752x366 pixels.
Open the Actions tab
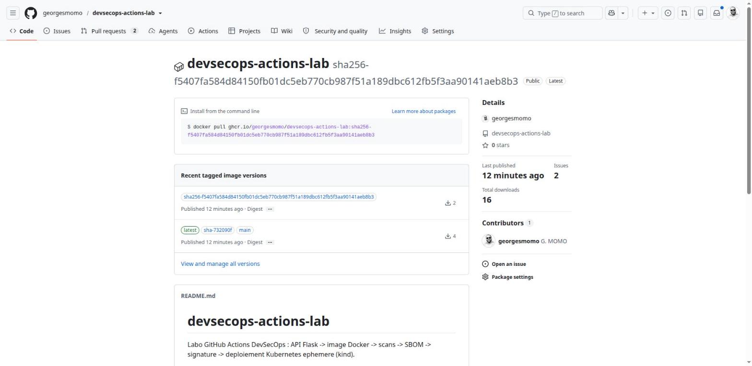click(203, 31)
